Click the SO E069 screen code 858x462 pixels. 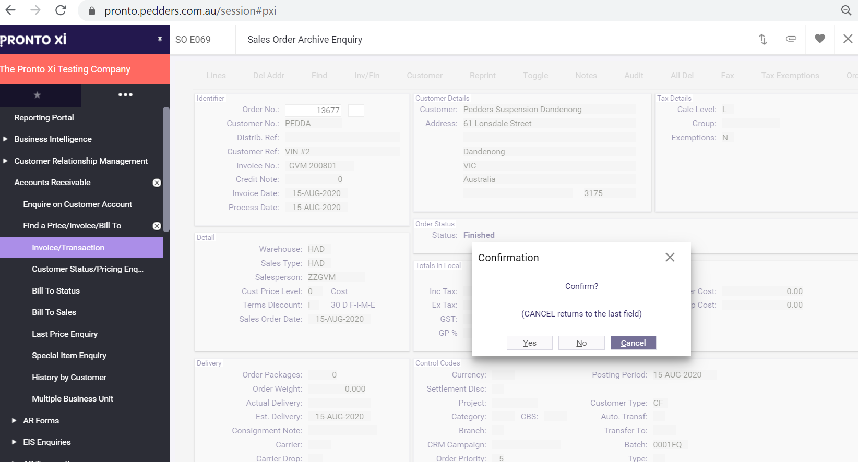[193, 40]
